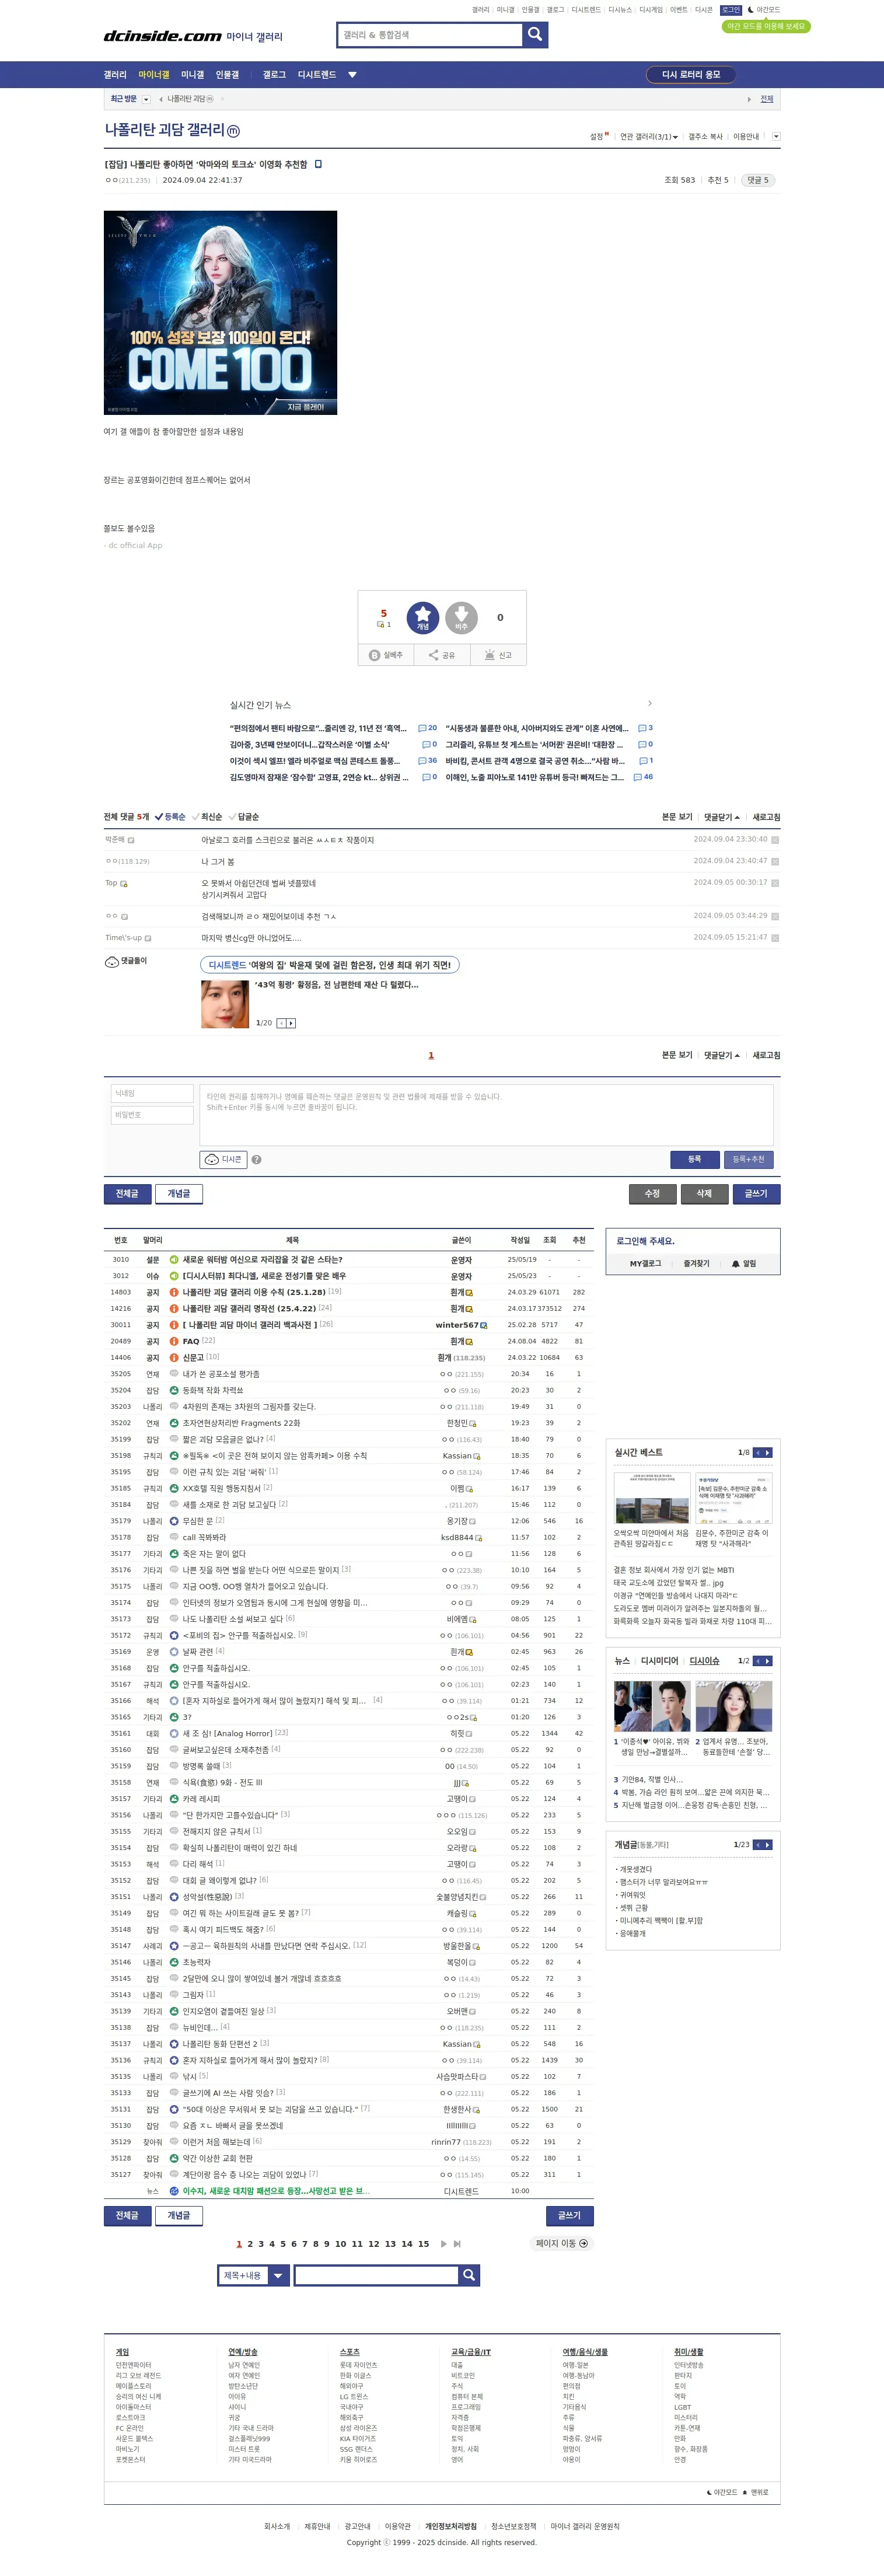Collapse comments with lower 댓글닫기 toggle
Viewport: 884px width, 2576px height.
coord(722,1055)
